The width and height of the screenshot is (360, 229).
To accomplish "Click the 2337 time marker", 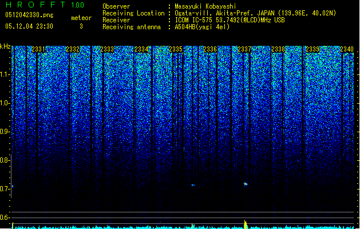I will [244, 49].
